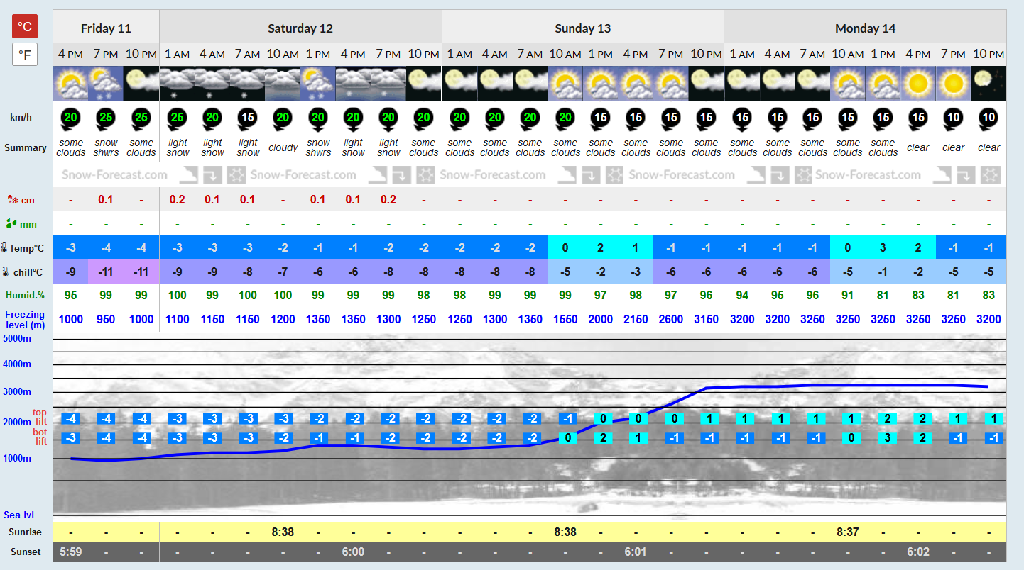1024x570 pixels.
Task: Click Monday 7 PM wind arrow showing 10
Action: pos(954,118)
